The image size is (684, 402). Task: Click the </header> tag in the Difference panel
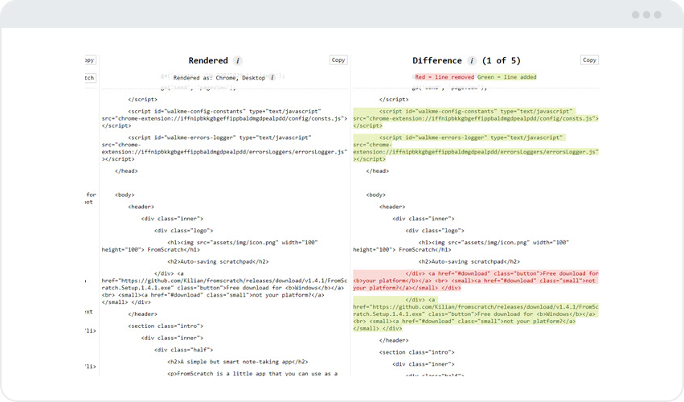click(394, 340)
